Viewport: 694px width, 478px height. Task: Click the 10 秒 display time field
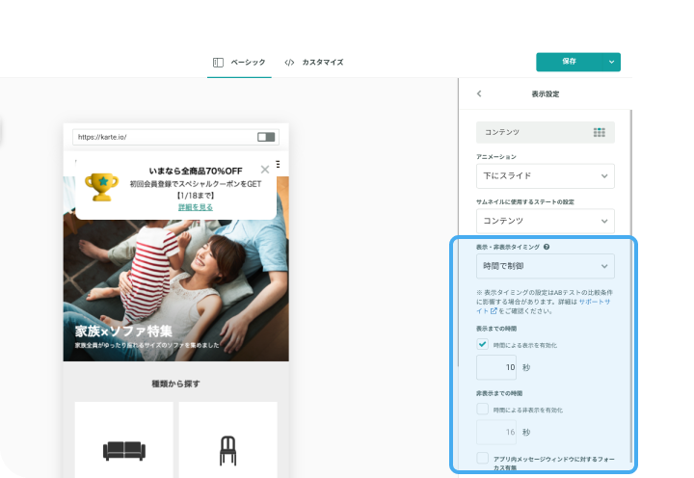(x=496, y=367)
